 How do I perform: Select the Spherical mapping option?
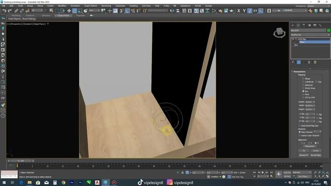[308, 85]
